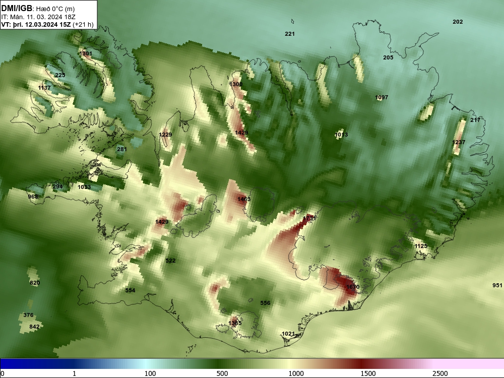This screenshot has width=504, height=378.
Task: Select the 1125 value label
Action: click(421, 246)
